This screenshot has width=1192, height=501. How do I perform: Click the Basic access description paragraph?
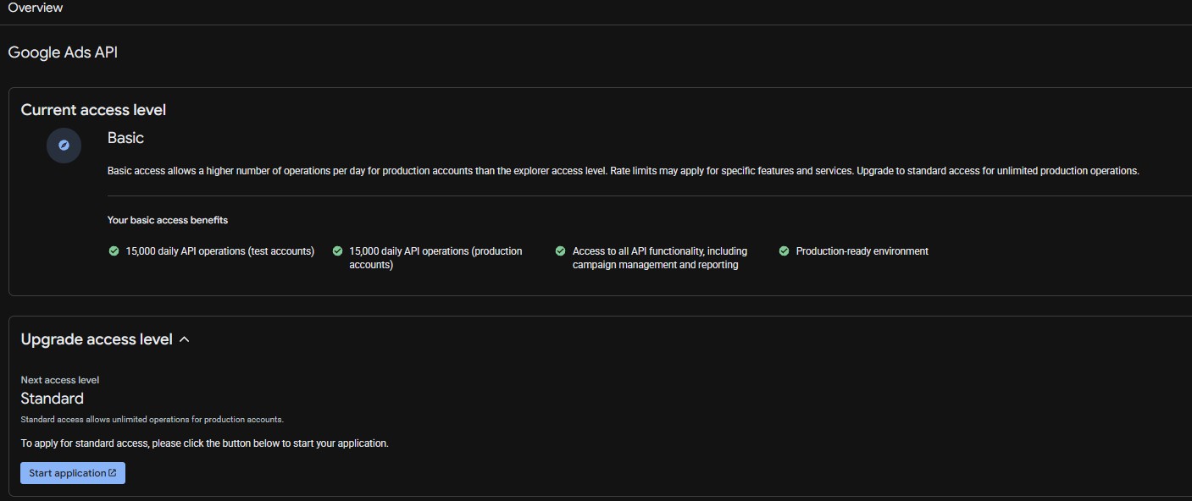624,171
